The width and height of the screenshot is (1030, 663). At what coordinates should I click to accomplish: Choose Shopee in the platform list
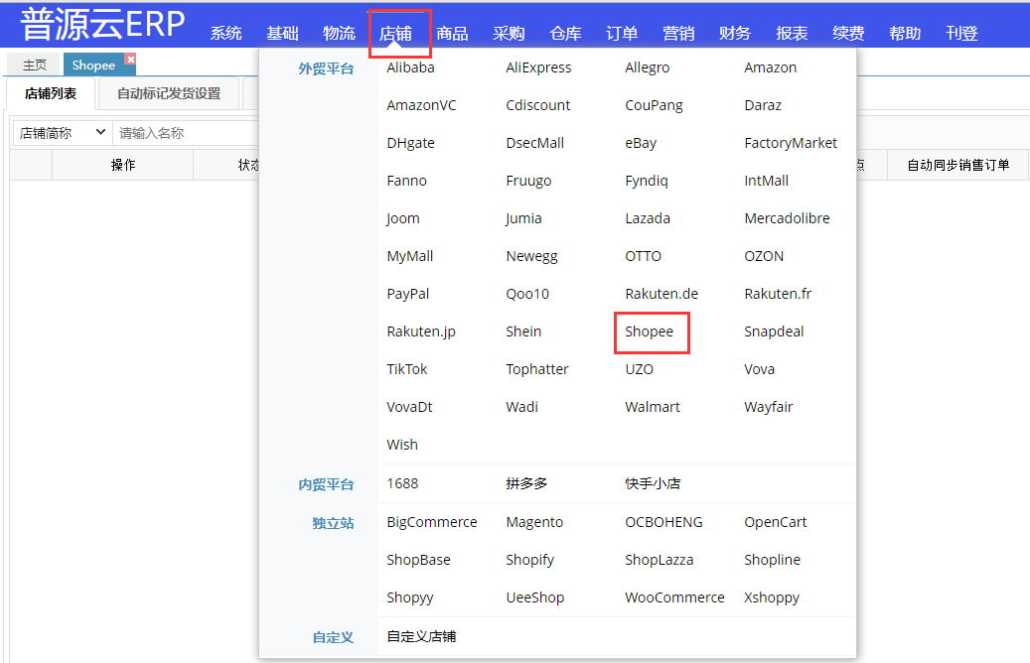point(649,331)
